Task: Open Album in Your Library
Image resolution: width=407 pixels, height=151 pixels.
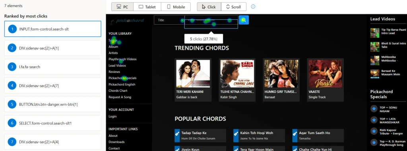Action: pyautogui.click(x=113, y=47)
